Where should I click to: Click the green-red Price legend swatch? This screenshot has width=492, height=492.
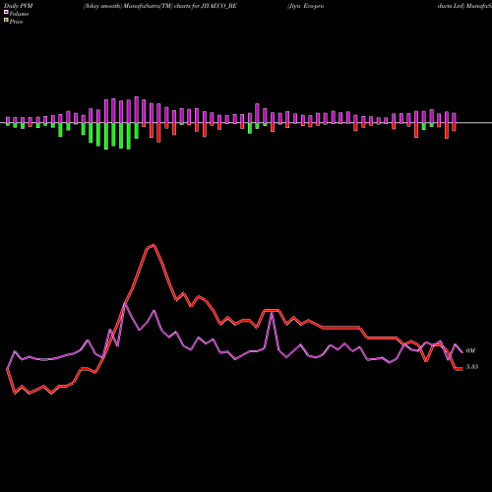coord(6,21)
